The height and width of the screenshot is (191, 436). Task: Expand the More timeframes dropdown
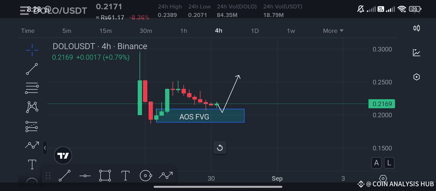[x=333, y=31]
